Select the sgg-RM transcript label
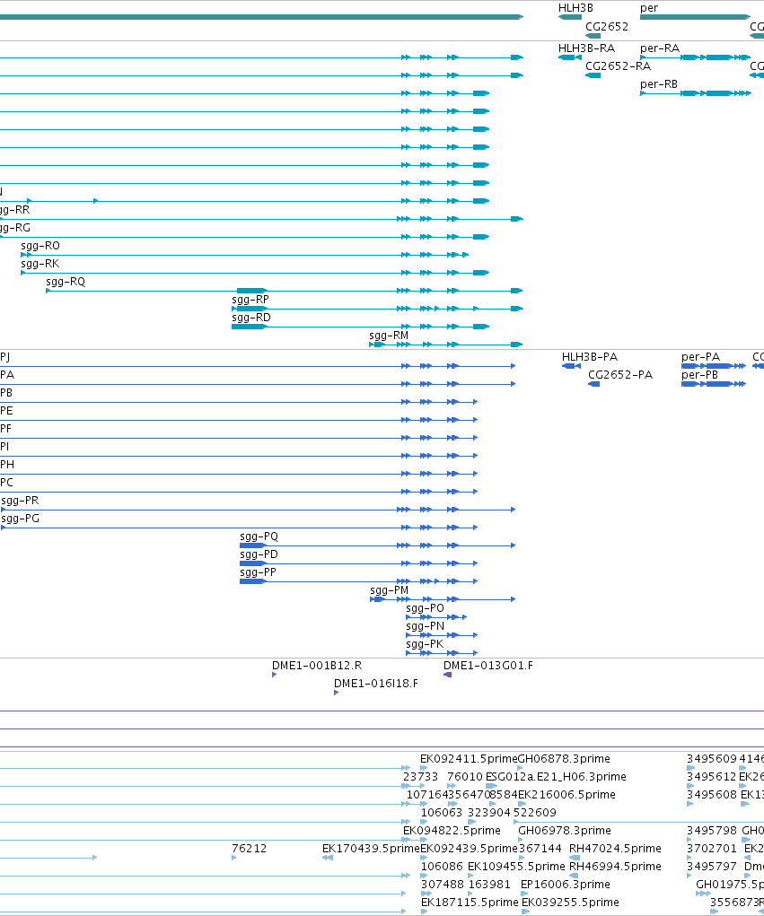The width and height of the screenshot is (764, 916). point(389,336)
